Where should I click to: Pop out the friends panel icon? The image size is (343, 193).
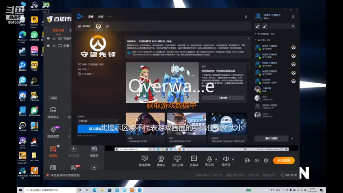point(293,17)
